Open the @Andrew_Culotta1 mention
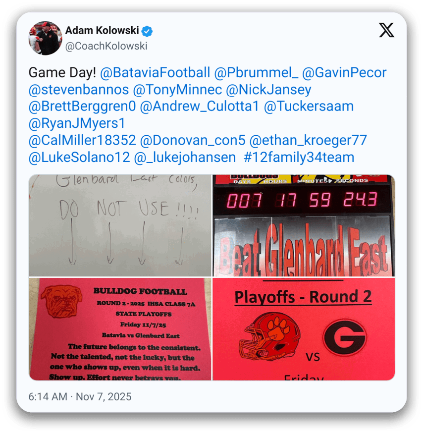423x433 pixels. coord(200,107)
